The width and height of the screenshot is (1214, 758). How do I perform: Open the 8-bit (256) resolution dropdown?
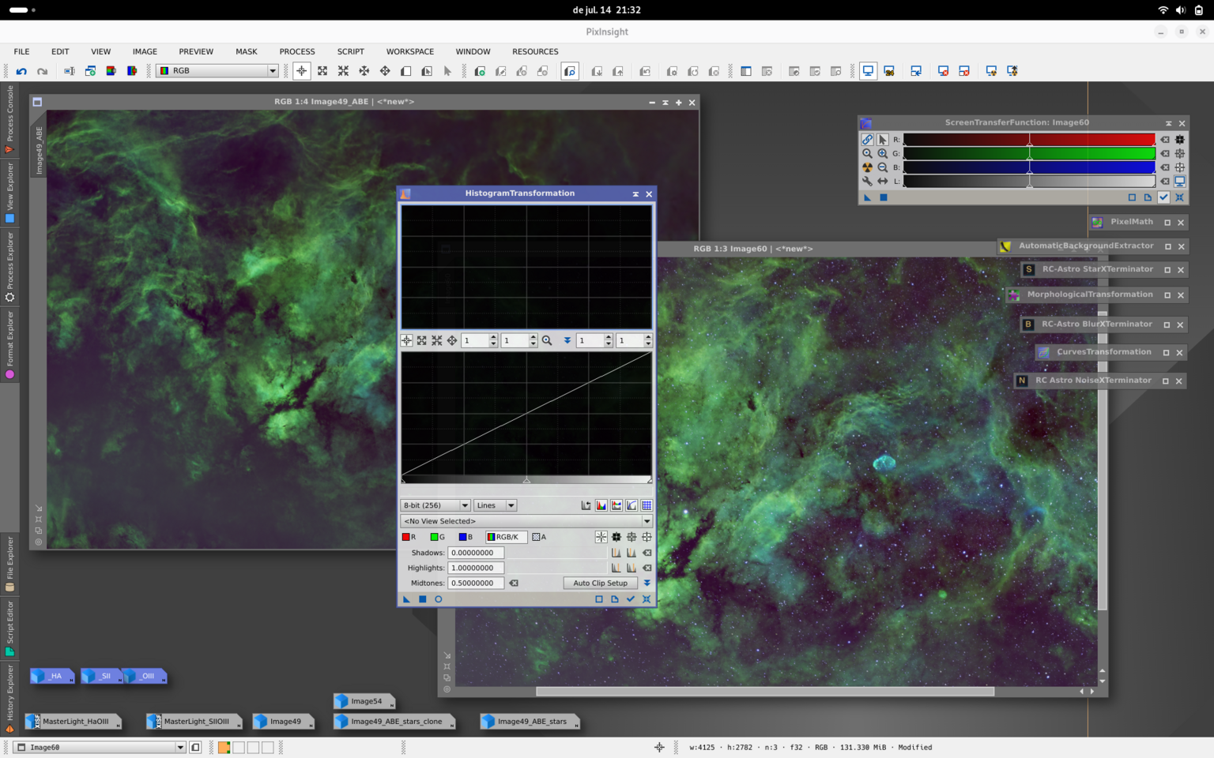click(435, 505)
